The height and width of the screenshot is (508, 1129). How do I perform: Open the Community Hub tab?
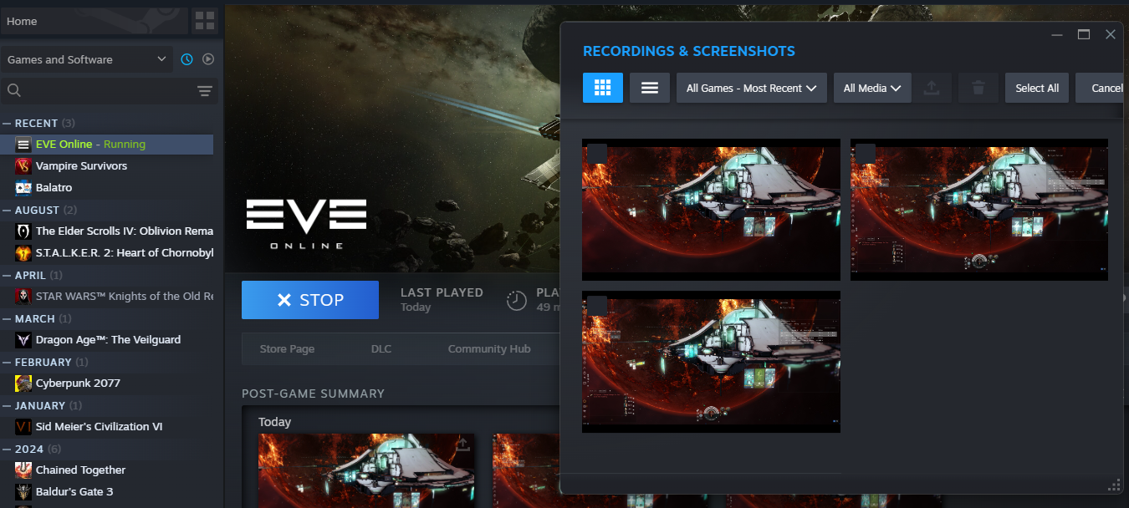pos(489,348)
